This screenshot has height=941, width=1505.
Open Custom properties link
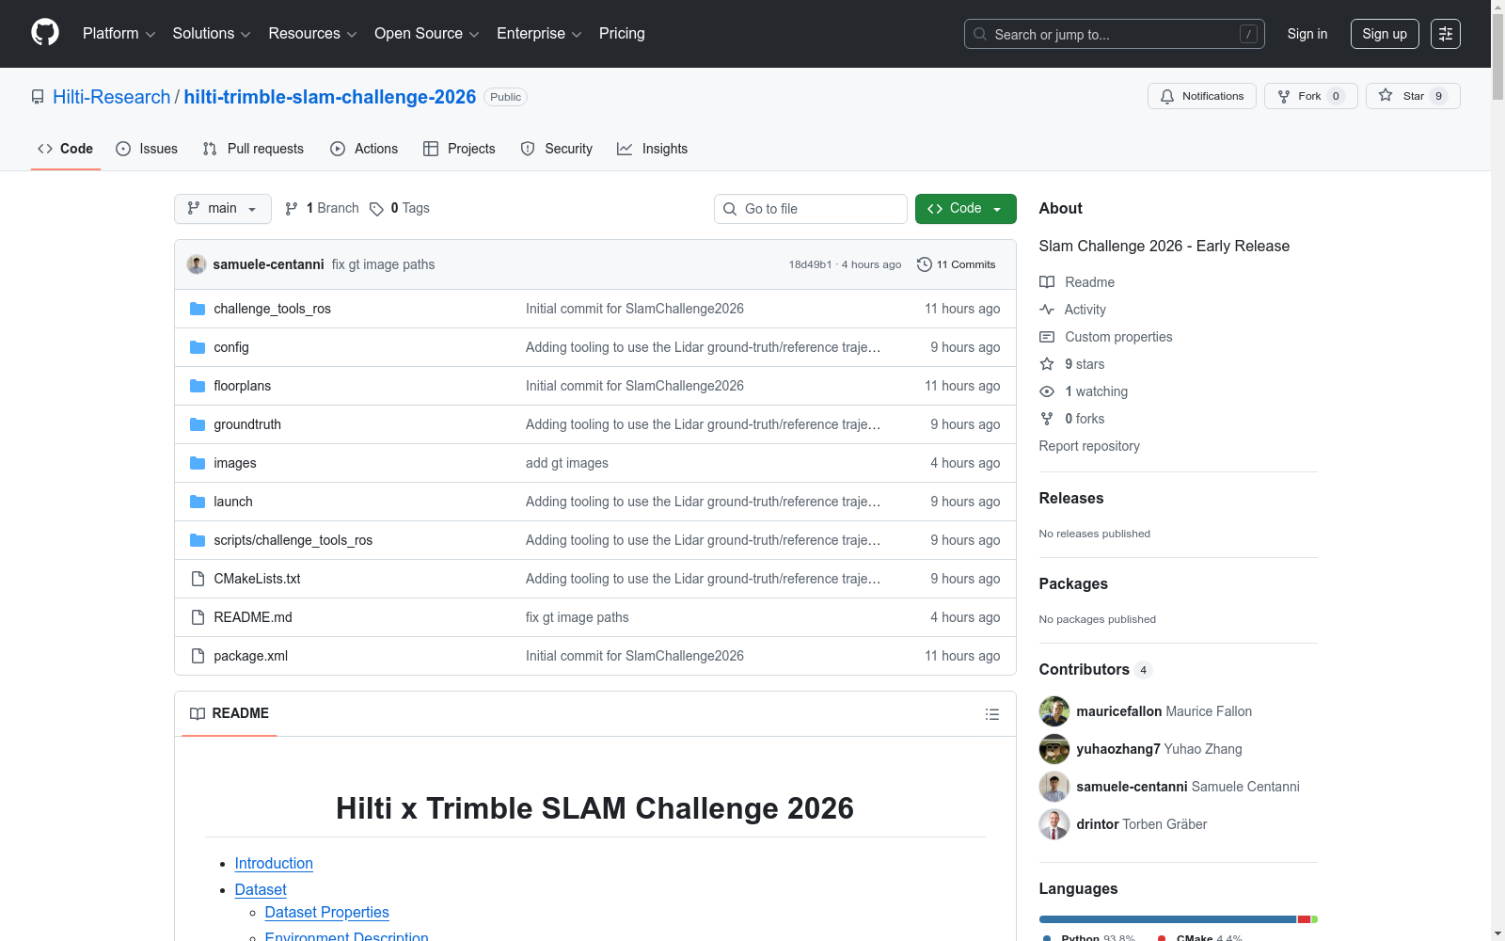coord(1118,337)
